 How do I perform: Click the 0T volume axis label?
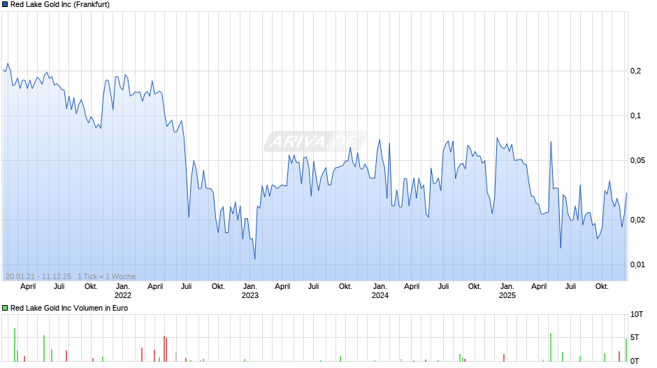tap(635, 361)
